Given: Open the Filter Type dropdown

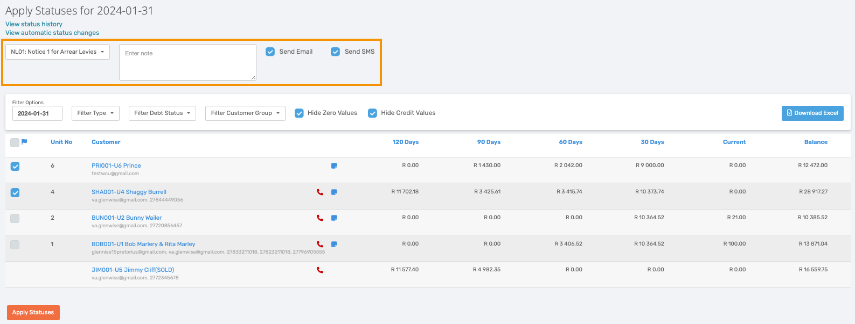Looking at the screenshot, I should [95, 113].
